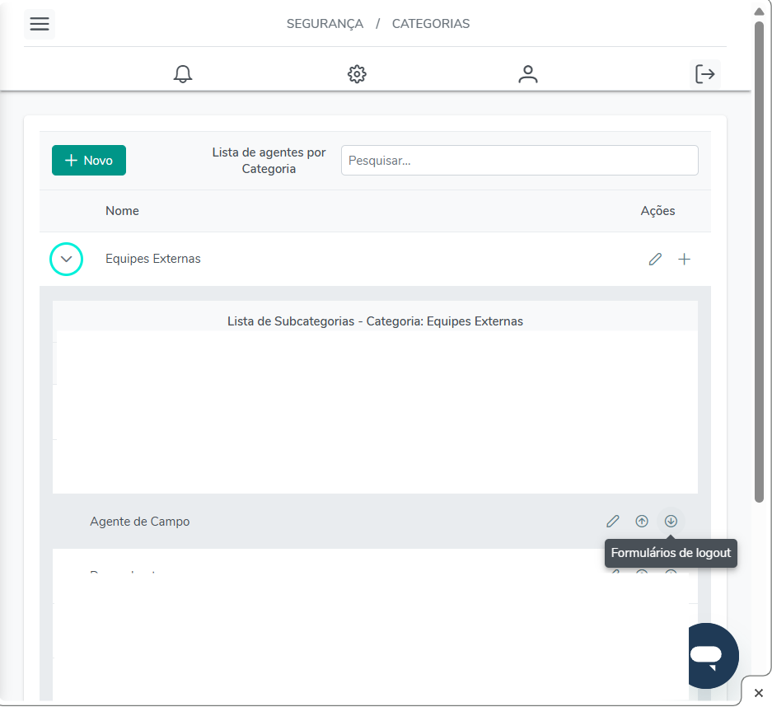Open the notifications bell
Screen dimensions: 772x707
[x=183, y=74]
